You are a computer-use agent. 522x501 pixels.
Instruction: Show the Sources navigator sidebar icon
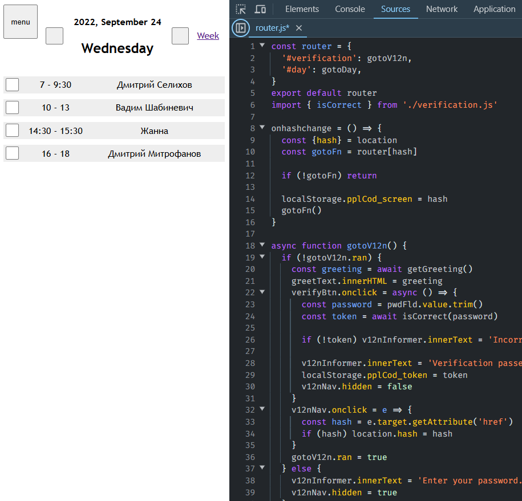pos(241,28)
